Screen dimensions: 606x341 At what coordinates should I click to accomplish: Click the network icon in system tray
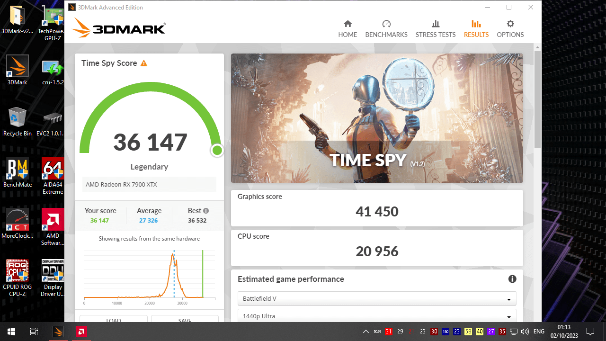[x=514, y=332]
